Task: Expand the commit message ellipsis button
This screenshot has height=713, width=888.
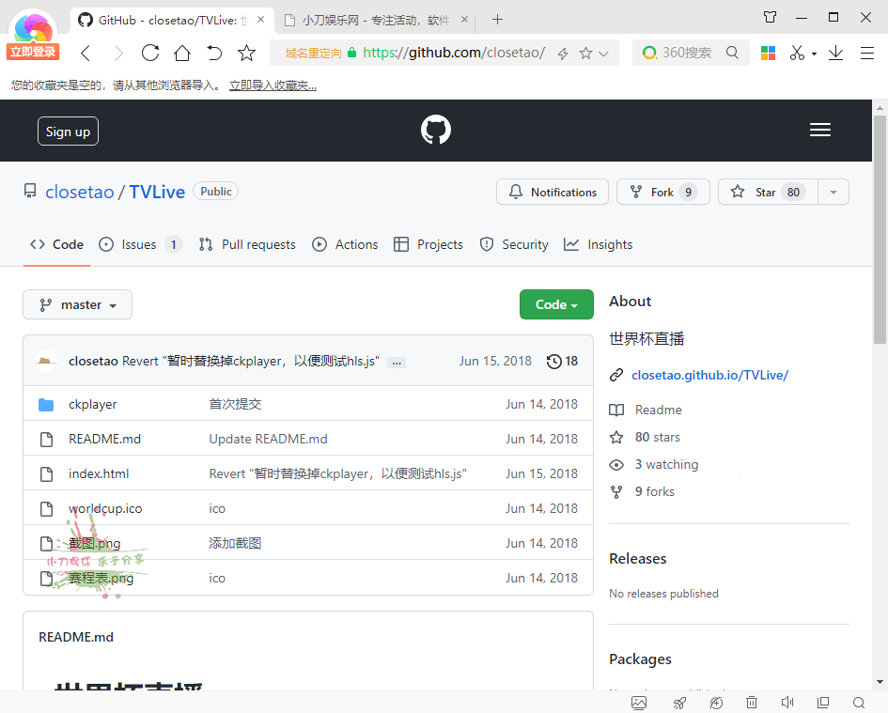Action: click(397, 362)
